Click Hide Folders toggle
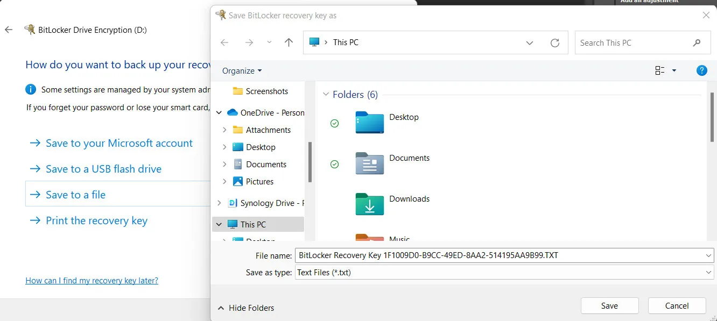Image resolution: width=717 pixels, height=321 pixels. (245, 308)
